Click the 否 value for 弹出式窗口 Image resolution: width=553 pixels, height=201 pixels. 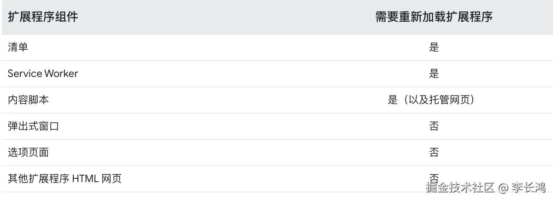(434, 126)
